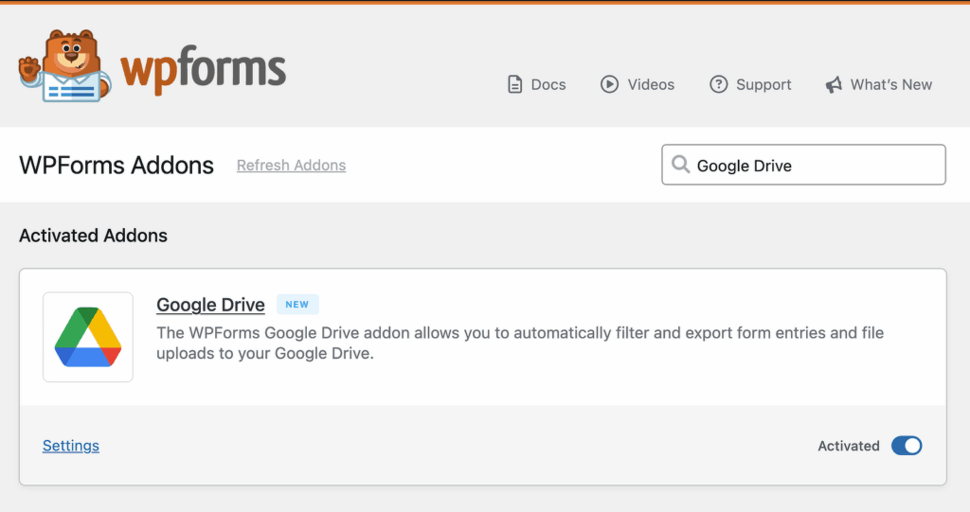Click the WPForms bear mascot logo

pos(65,65)
